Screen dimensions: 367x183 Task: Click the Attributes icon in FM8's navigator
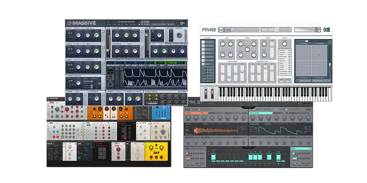click(203, 46)
